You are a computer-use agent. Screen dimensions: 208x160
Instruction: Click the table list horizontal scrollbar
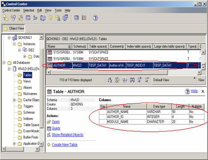click(x=109, y=72)
